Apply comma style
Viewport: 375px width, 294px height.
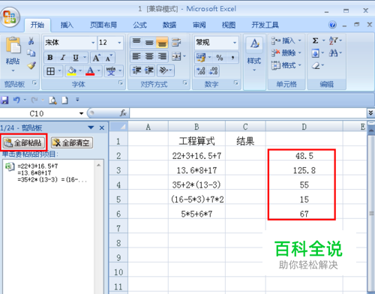(232, 58)
